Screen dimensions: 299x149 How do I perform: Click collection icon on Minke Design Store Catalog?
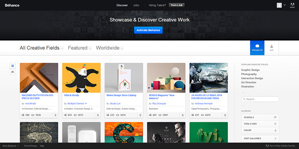click(140, 116)
